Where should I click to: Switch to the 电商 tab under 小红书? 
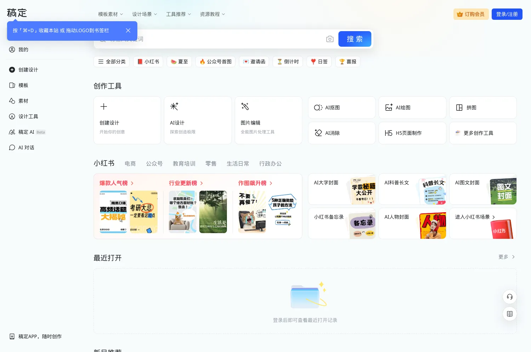[130, 163]
